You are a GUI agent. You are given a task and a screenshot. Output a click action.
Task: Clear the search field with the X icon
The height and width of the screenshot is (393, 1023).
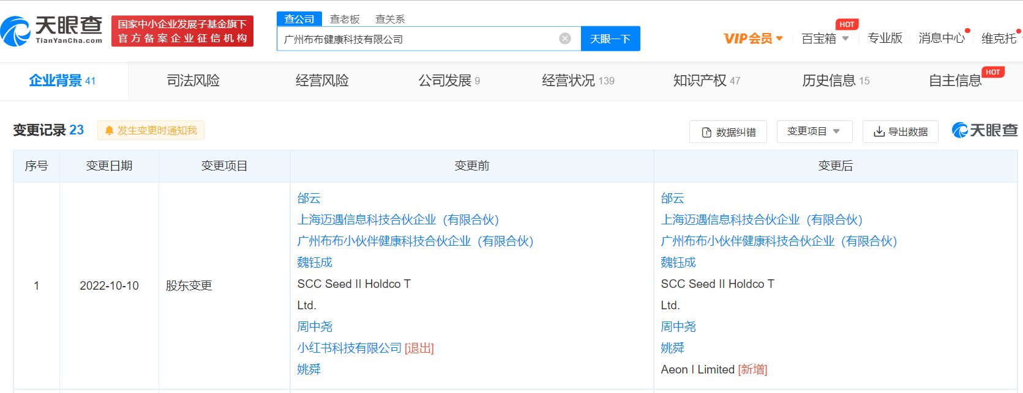[565, 39]
